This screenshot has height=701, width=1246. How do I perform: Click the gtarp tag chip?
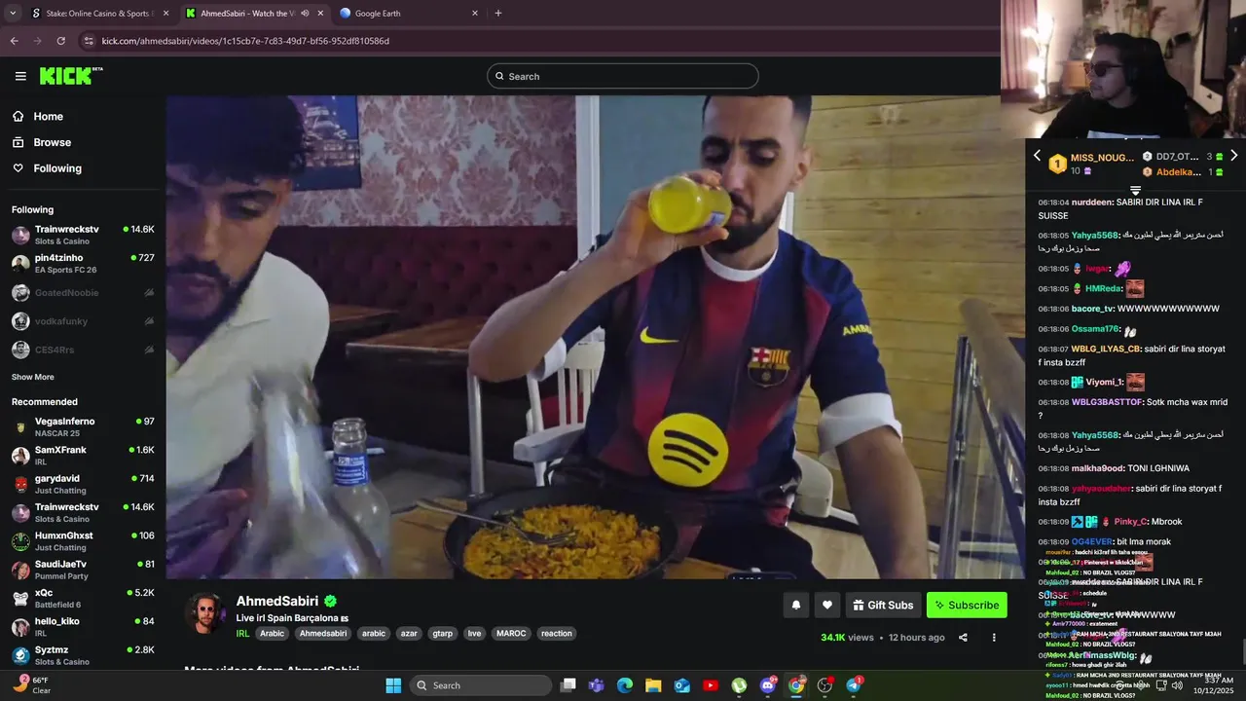[x=443, y=633]
